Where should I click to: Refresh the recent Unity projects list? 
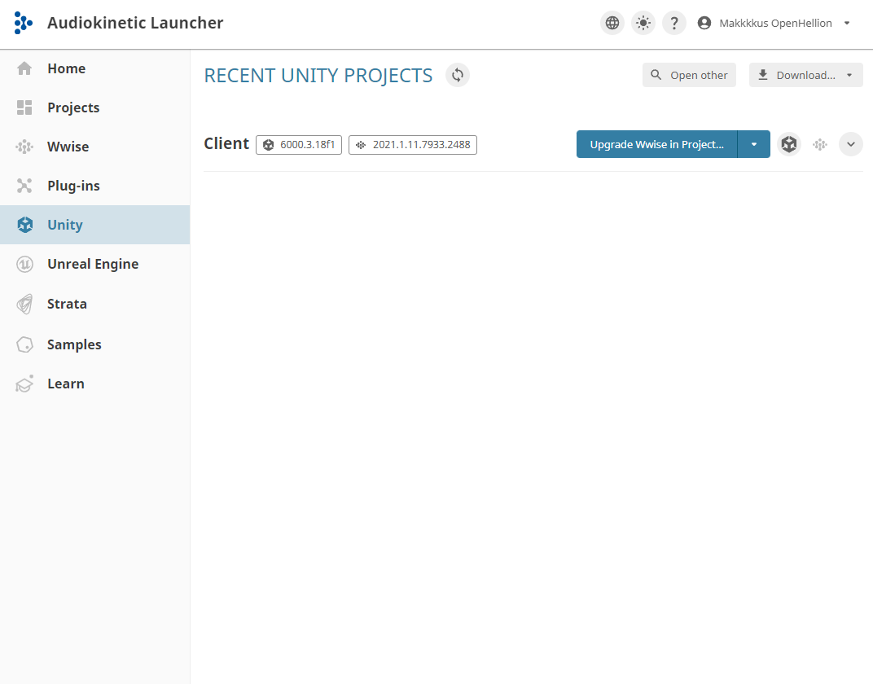point(458,75)
